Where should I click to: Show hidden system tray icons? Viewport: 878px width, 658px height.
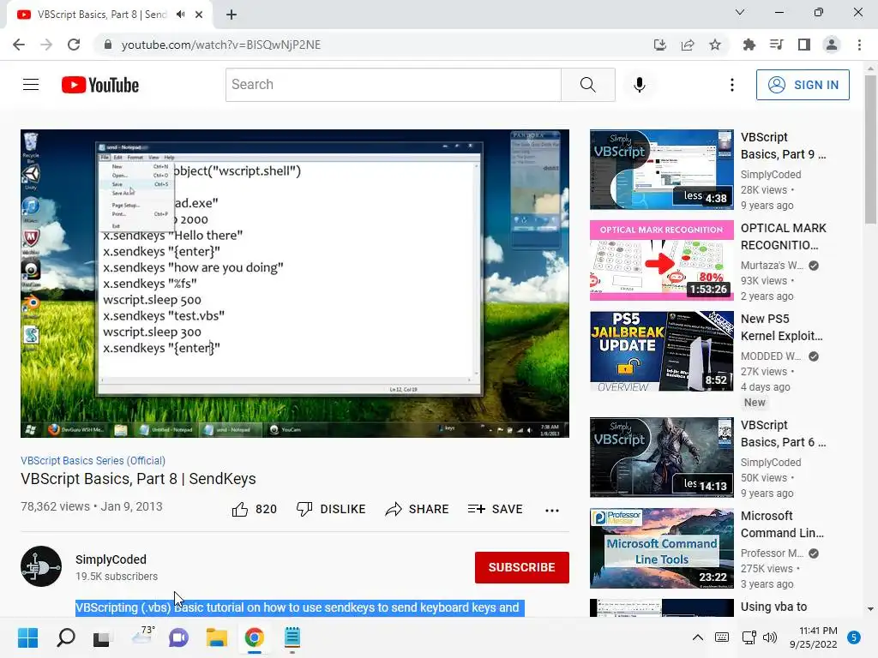[698, 637]
